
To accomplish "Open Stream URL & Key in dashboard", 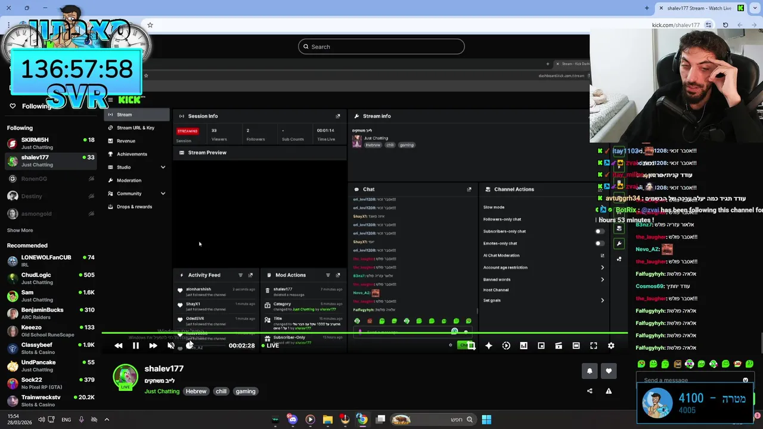I will point(137,128).
